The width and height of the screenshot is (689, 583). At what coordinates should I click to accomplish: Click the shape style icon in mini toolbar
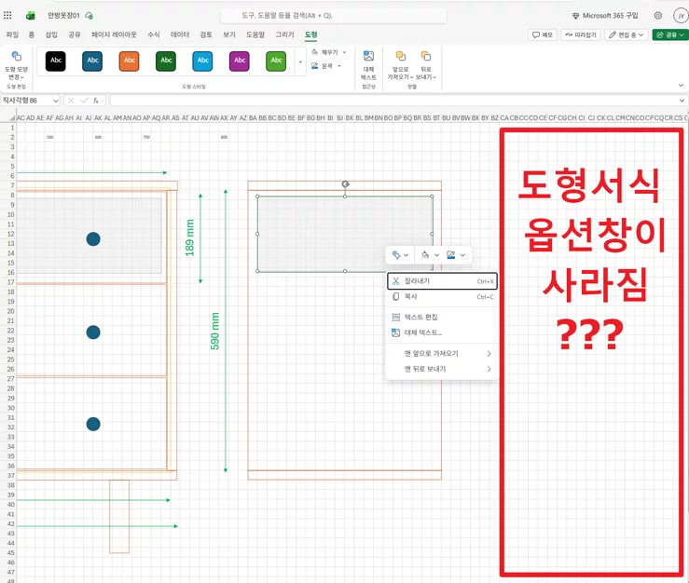coord(396,255)
